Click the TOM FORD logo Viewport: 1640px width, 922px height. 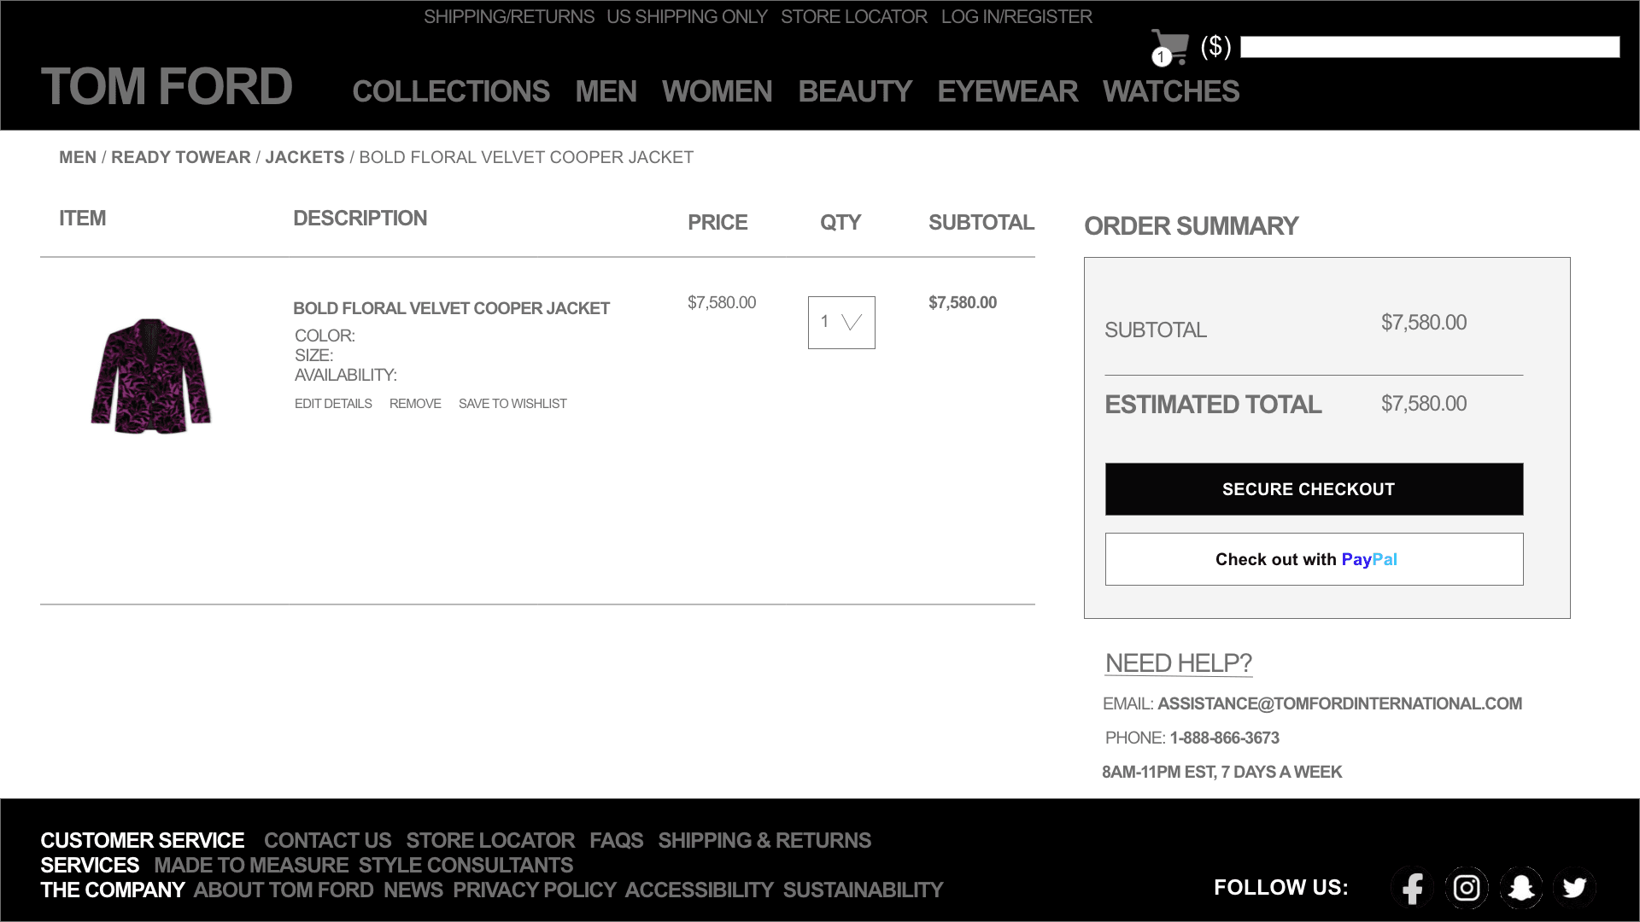167,87
